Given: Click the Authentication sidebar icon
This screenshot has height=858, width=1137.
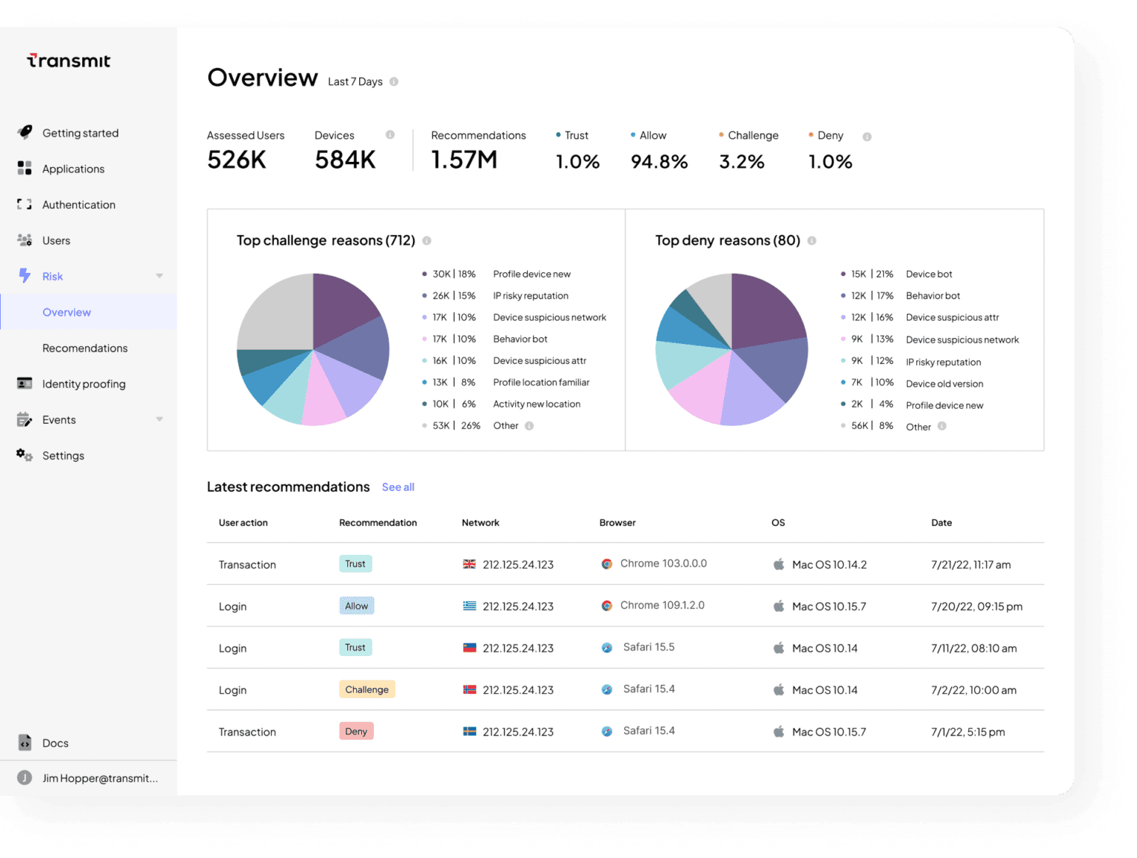Looking at the screenshot, I should click(24, 204).
